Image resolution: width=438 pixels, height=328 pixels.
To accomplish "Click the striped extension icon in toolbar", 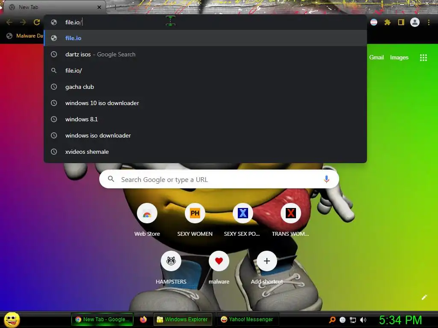I will [x=374, y=22].
